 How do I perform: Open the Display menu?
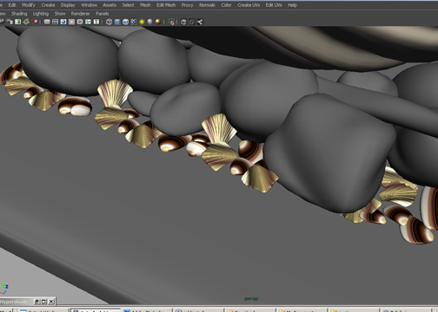pyautogui.click(x=68, y=5)
